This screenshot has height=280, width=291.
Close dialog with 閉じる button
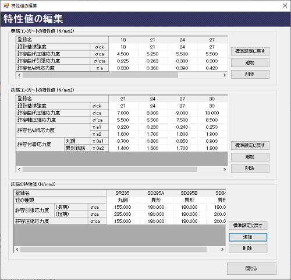coord(251,268)
